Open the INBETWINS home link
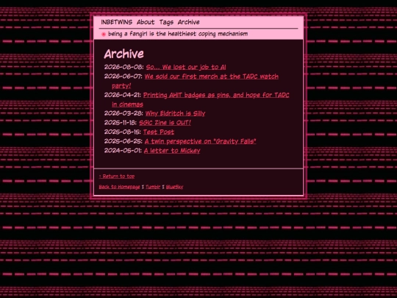 (x=116, y=22)
